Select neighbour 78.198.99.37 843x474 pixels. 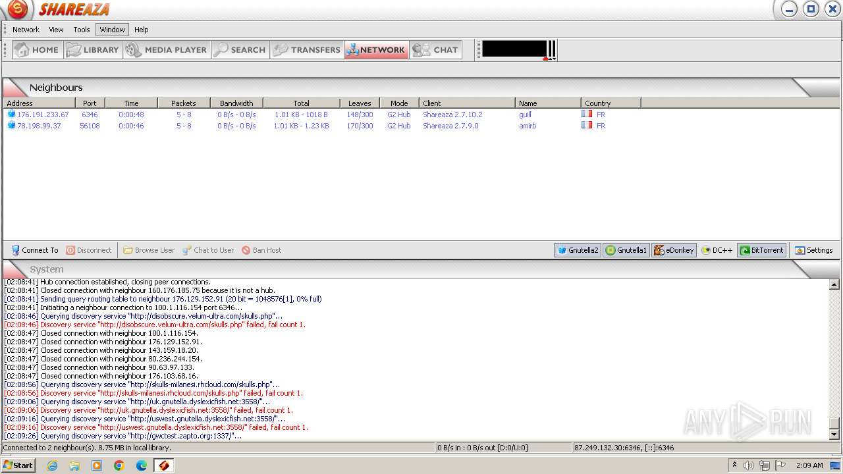click(x=39, y=126)
